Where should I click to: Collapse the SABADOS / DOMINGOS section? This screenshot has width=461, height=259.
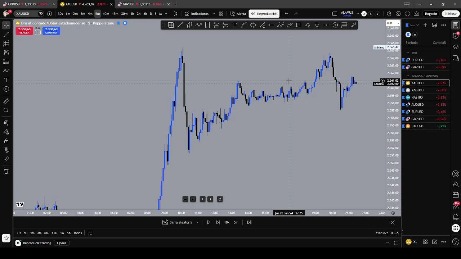coord(408,76)
